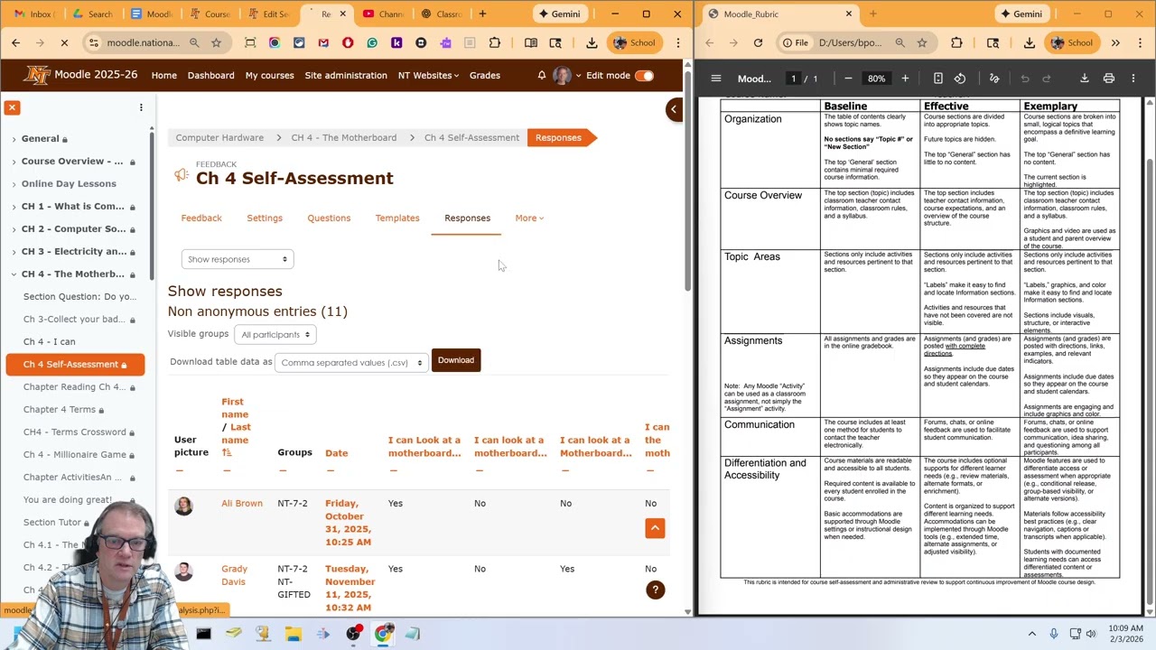Bookmark the Moodle page with star icon
Screen dimensions: 1156x650
(216, 42)
